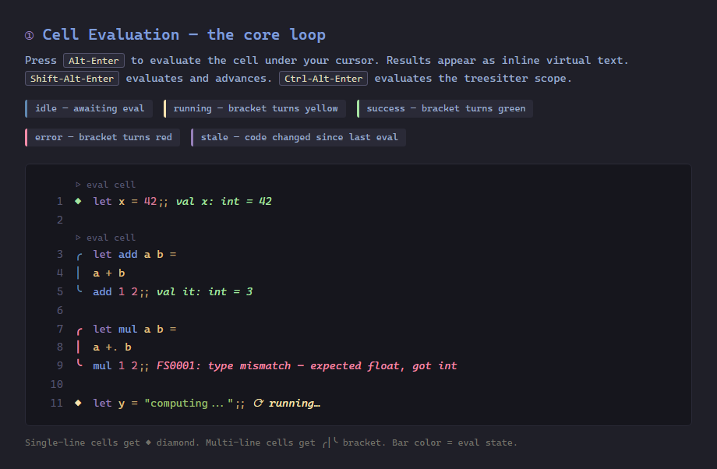Click line number 10 in the gutter
The image size is (717, 469).
pyautogui.click(x=57, y=384)
